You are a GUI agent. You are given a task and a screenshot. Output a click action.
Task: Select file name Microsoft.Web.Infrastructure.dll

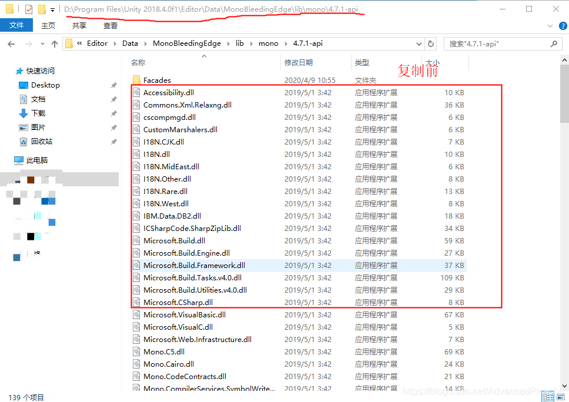tap(198, 339)
